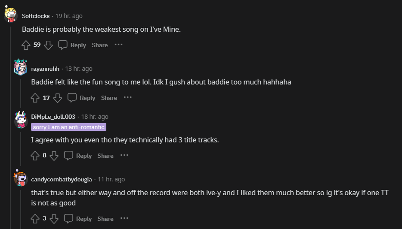Open more options on rayannuhh's comment

pyautogui.click(x=128, y=97)
